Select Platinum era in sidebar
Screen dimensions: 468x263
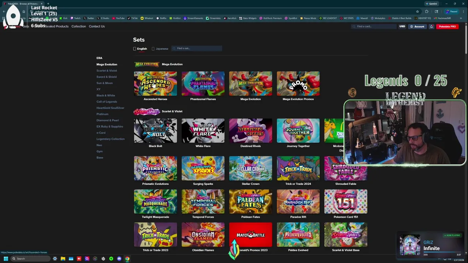click(102, 114)
